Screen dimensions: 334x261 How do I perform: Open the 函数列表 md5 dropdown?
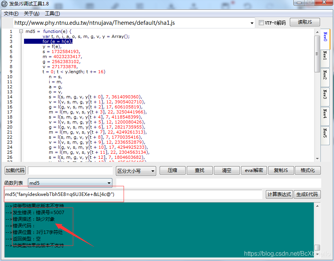coord(70,183)
